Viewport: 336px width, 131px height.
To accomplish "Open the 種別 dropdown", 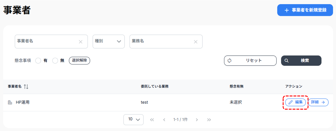I will point(109,41).
